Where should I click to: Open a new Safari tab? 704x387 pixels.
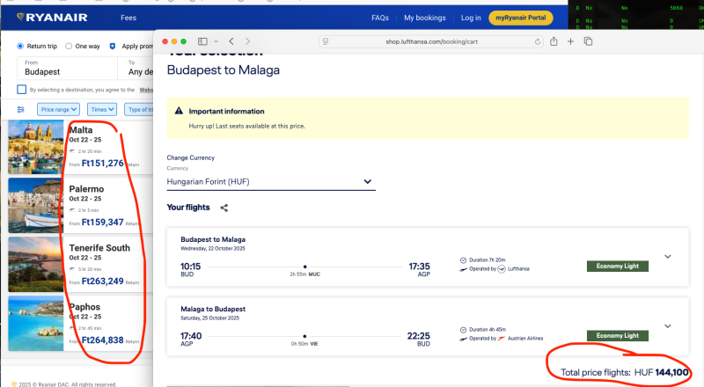click(571, 41)
